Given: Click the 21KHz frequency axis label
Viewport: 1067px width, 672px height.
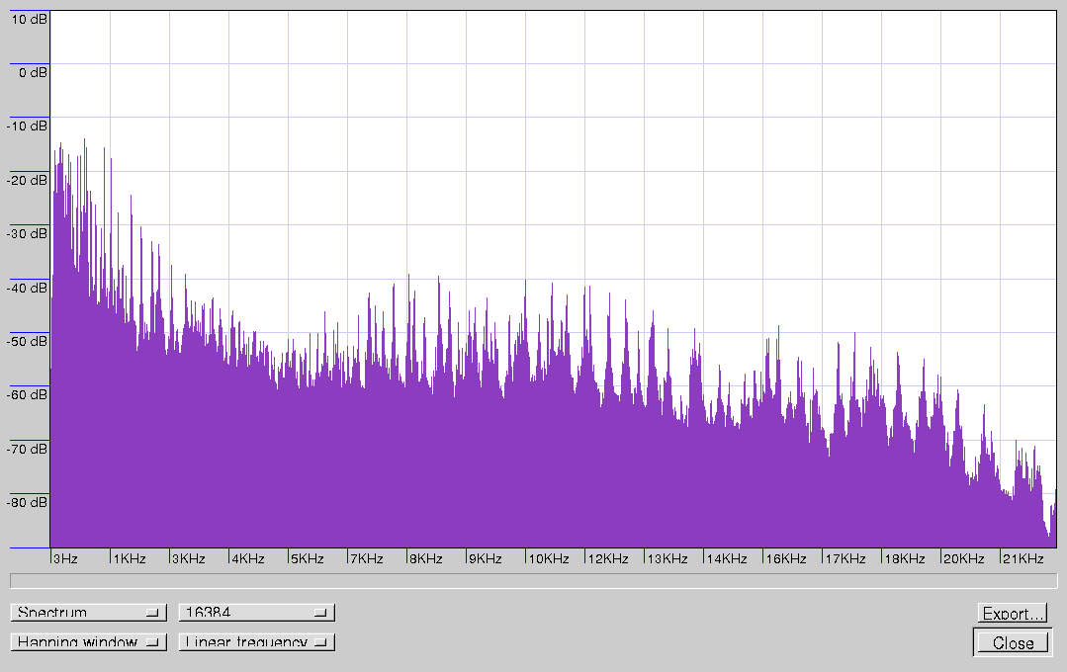Looking at the screenshot, I should click(1023, 558).
